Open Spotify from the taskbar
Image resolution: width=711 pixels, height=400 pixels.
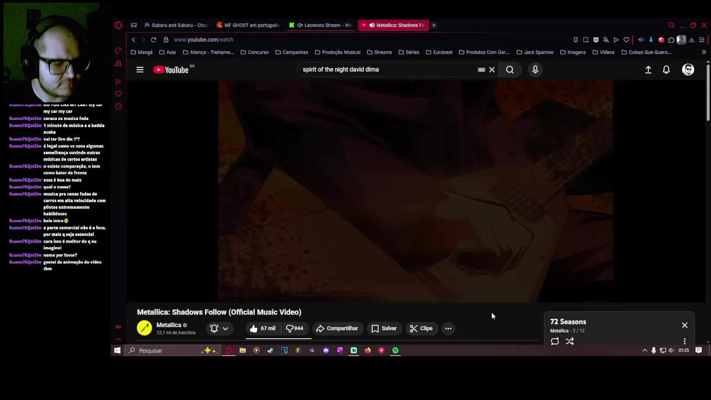395,351
